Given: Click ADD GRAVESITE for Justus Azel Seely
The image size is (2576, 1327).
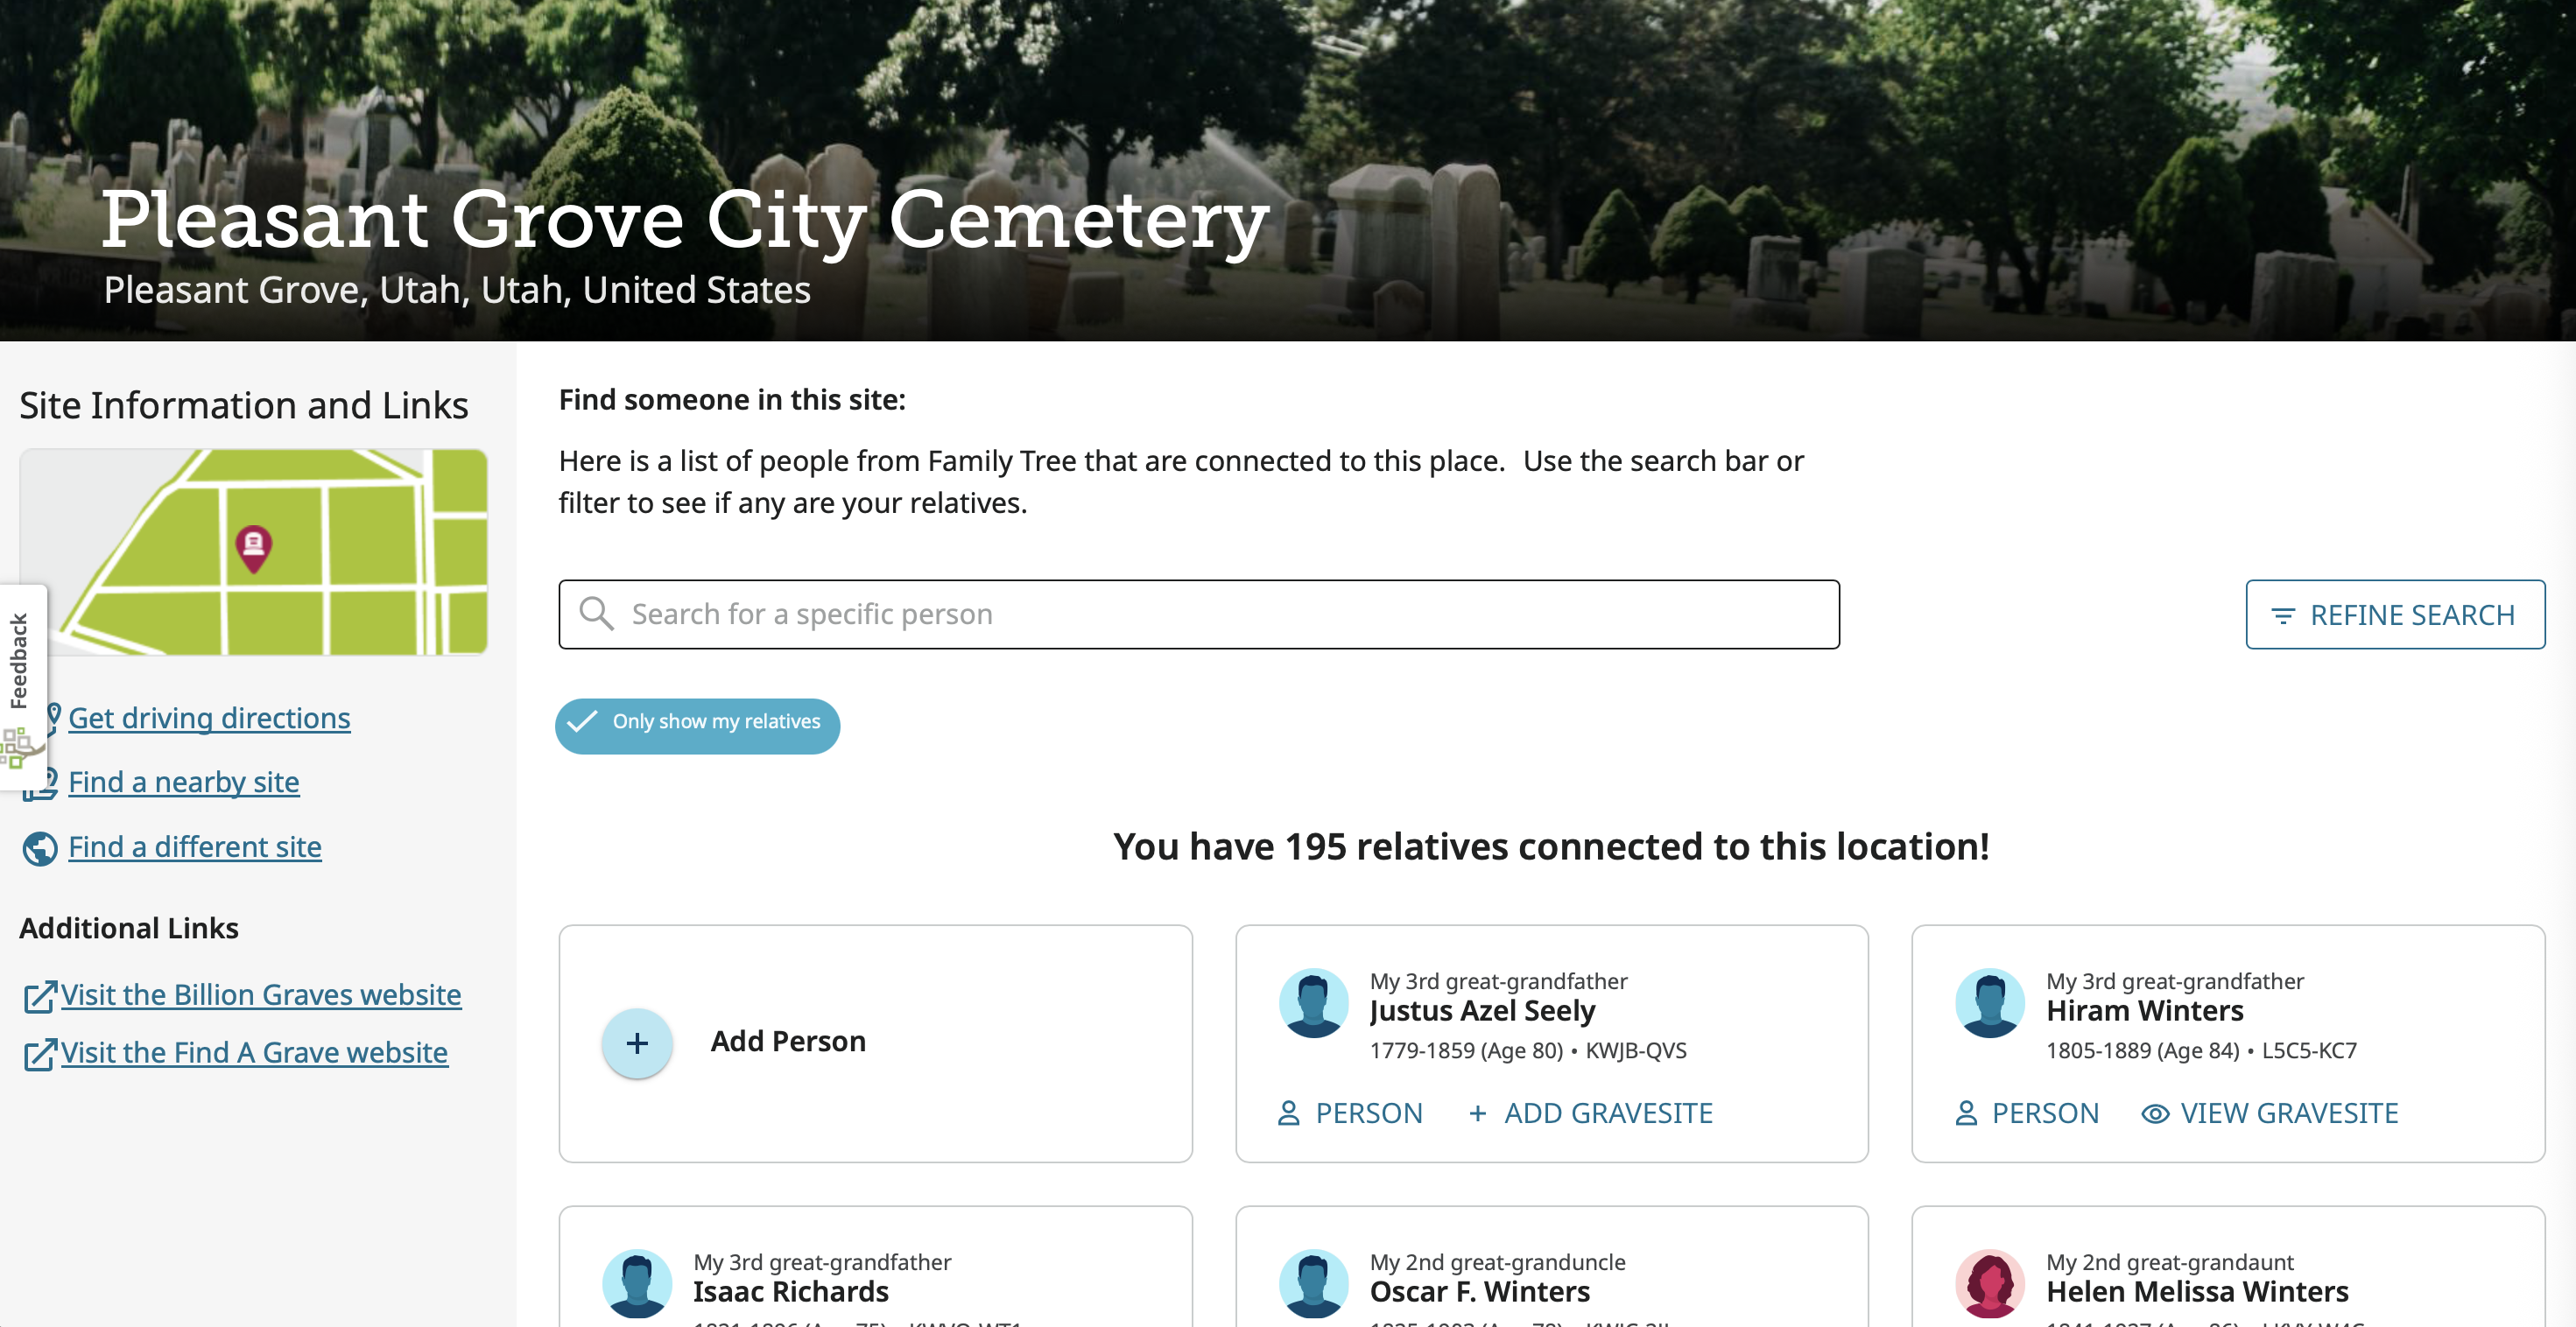Looking at the screenshot, I should click(1591, 1113).
